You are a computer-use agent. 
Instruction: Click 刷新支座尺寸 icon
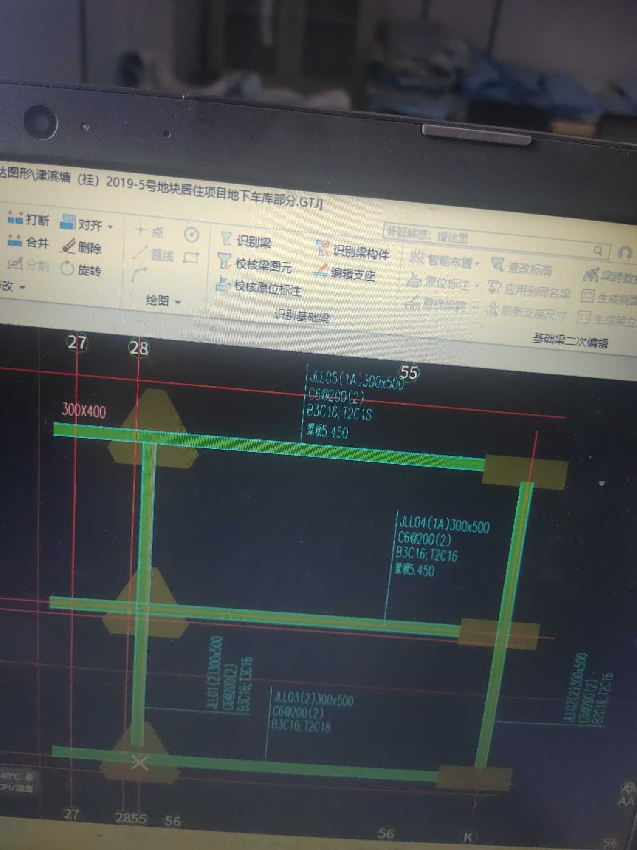(x=492, y=309)
